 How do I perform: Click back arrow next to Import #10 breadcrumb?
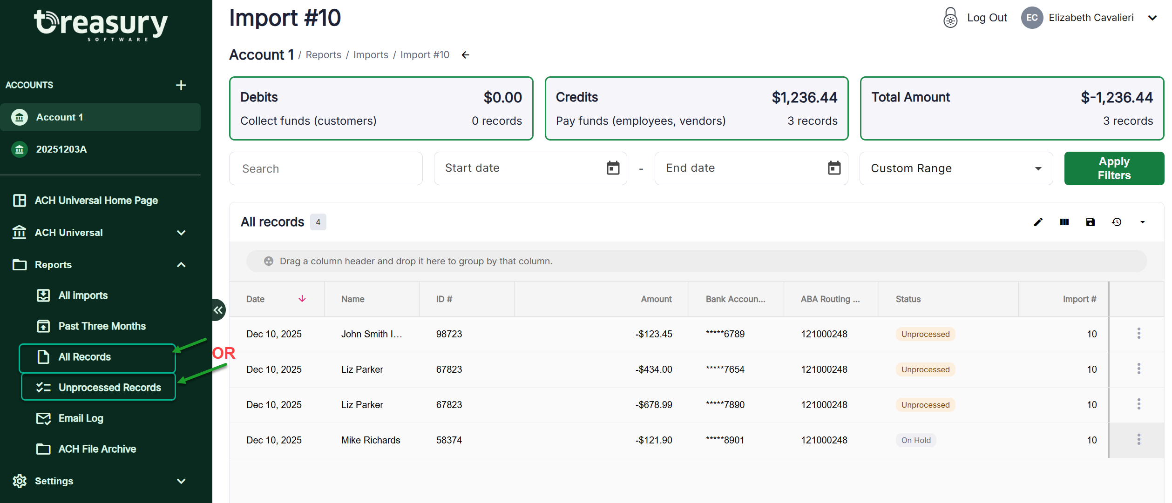465,55
